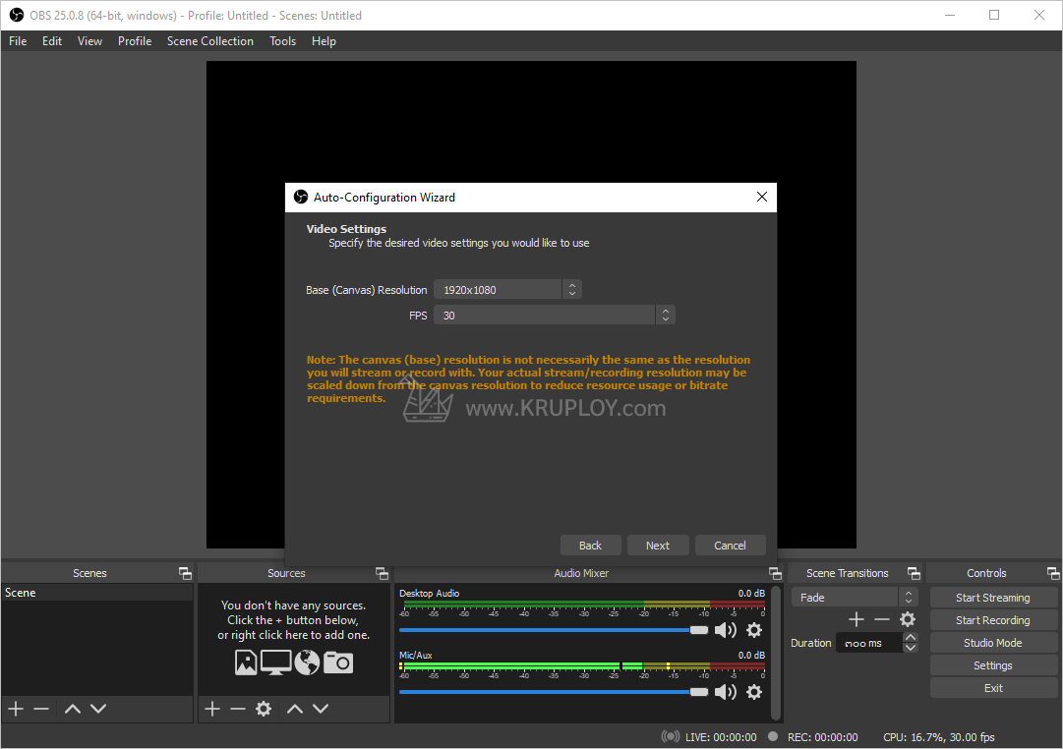Open source properties gear icon

click(x=264, y=709)
